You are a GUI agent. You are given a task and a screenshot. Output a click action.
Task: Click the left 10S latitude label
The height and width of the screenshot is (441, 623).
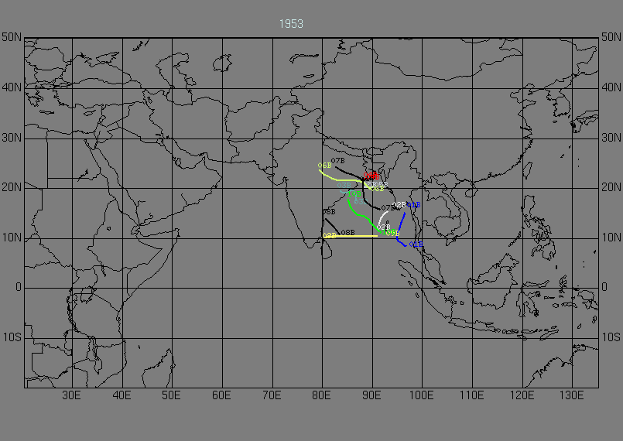(x=11, y=337)
